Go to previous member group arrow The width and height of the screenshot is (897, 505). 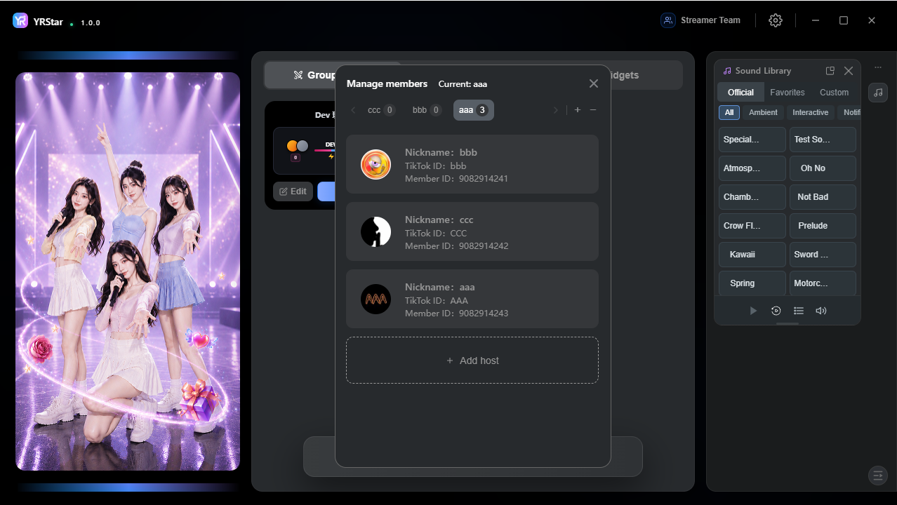tap(353, 110)
